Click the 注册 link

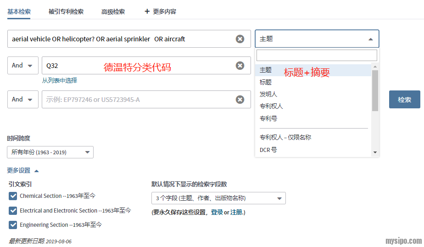236,213
